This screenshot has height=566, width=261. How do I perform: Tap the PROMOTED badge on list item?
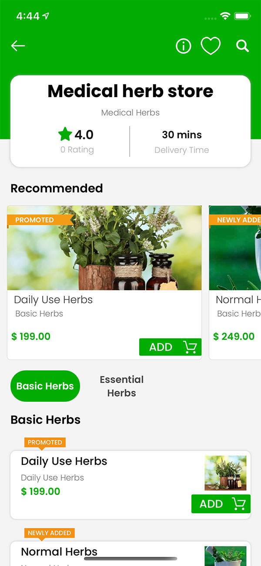pyautogui.click(x=45, y=442)
